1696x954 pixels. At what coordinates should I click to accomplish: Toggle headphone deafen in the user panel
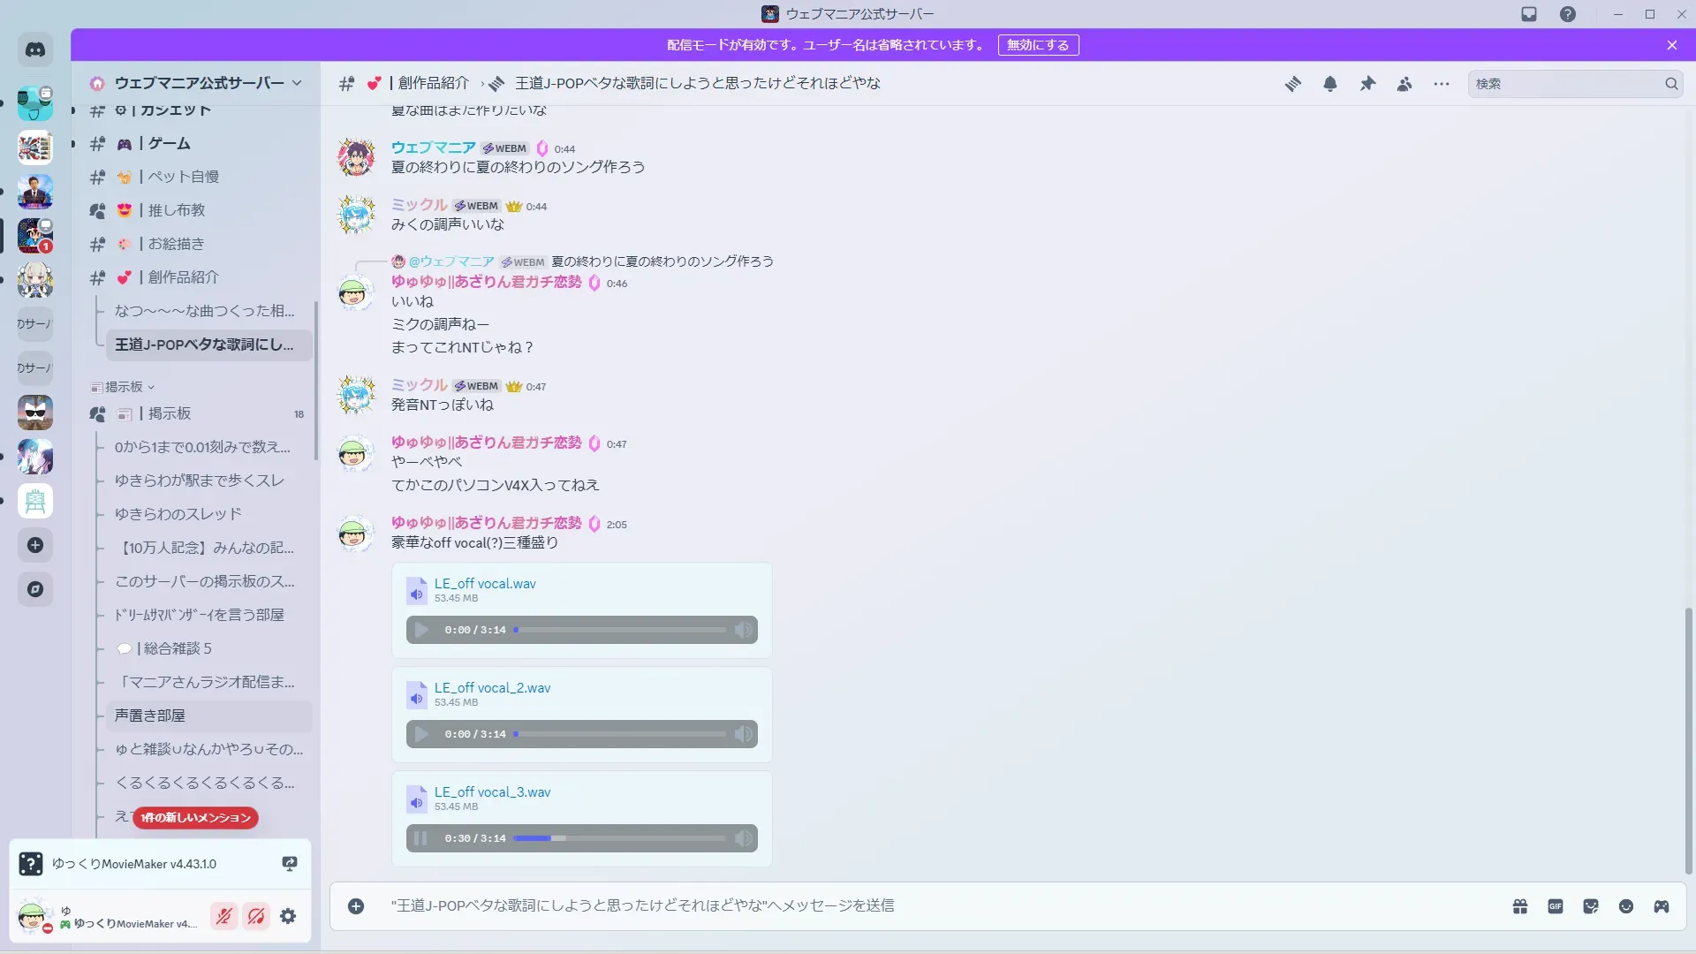pos(256,916)
